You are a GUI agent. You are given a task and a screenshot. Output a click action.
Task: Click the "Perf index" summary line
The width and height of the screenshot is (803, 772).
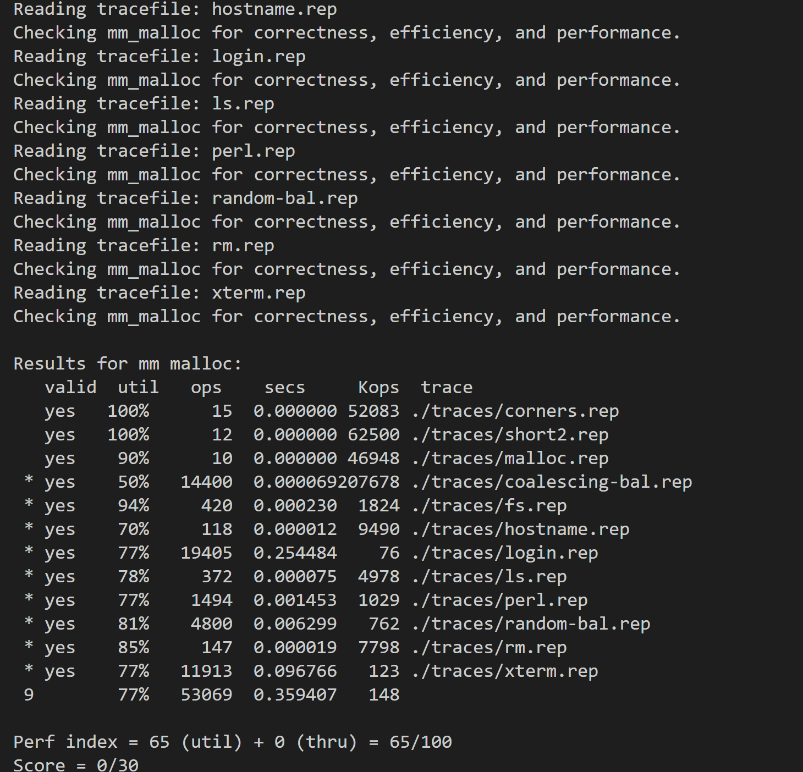(x=232, y=742)
